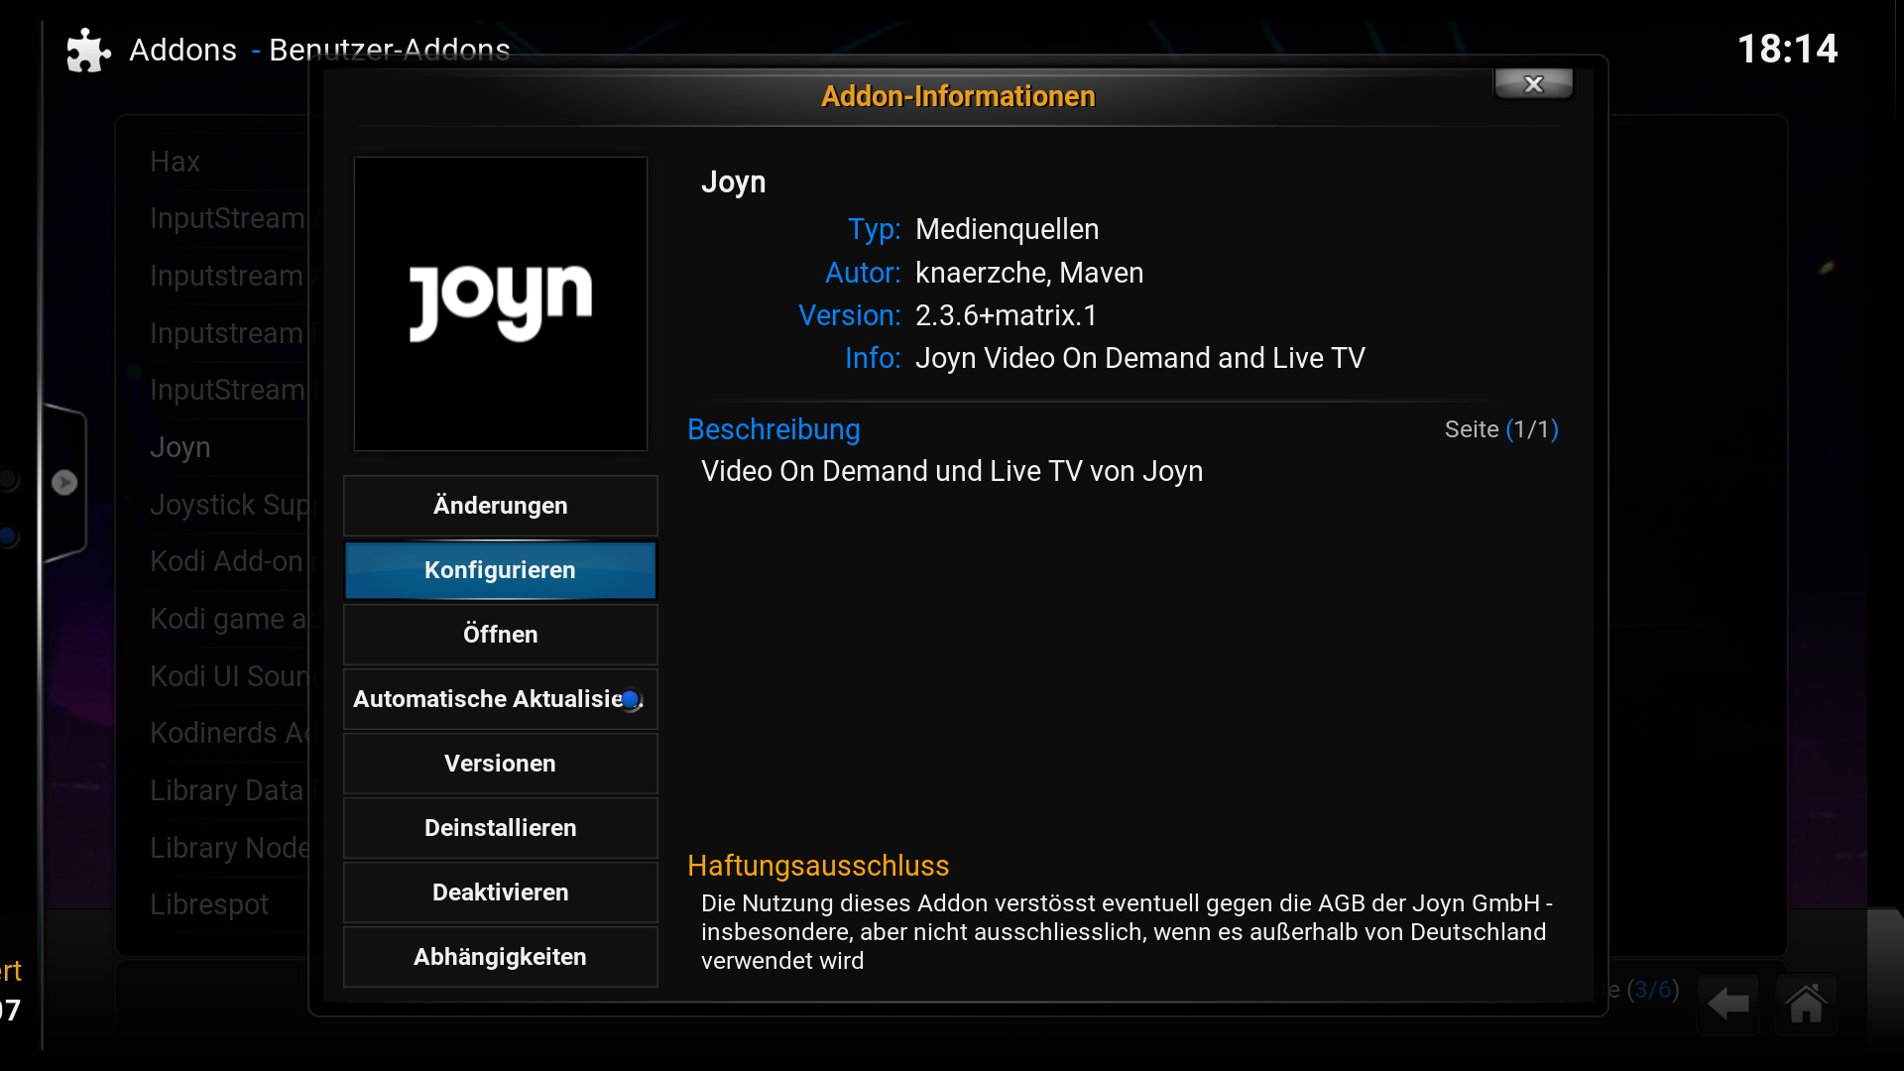Viewport: 1904px width, 1071px height.
Task: Select Kodinerds list entry
Action: point(230,733)
